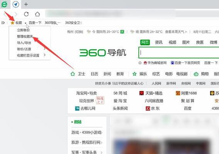The width and height of the screenshot is (219, 154).
Task: Select 整理收藏夹 menu item
Action: [x=25, y=37]
